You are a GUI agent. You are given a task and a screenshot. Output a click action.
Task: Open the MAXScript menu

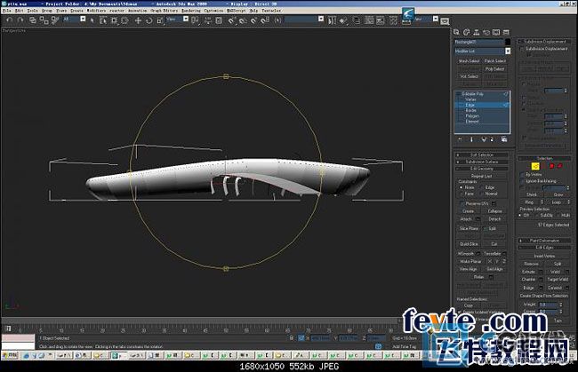coord(237,11)
